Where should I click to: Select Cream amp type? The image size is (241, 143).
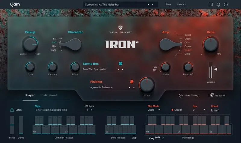(188, 46)
